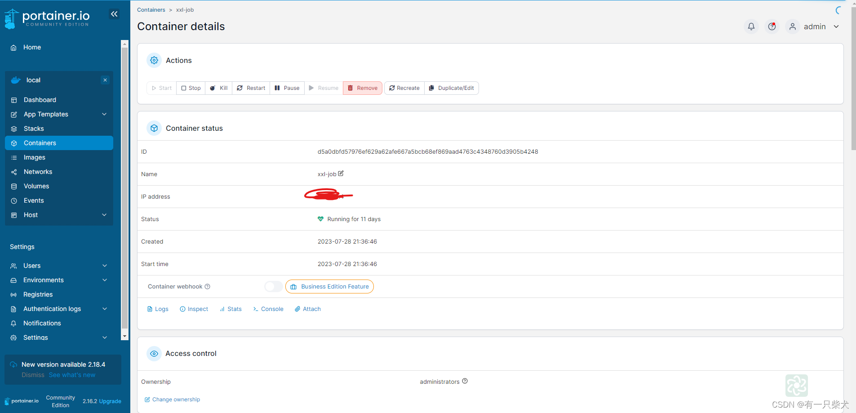Open the Volumes page
Screen dimensions: 856x413
point(59,186)
